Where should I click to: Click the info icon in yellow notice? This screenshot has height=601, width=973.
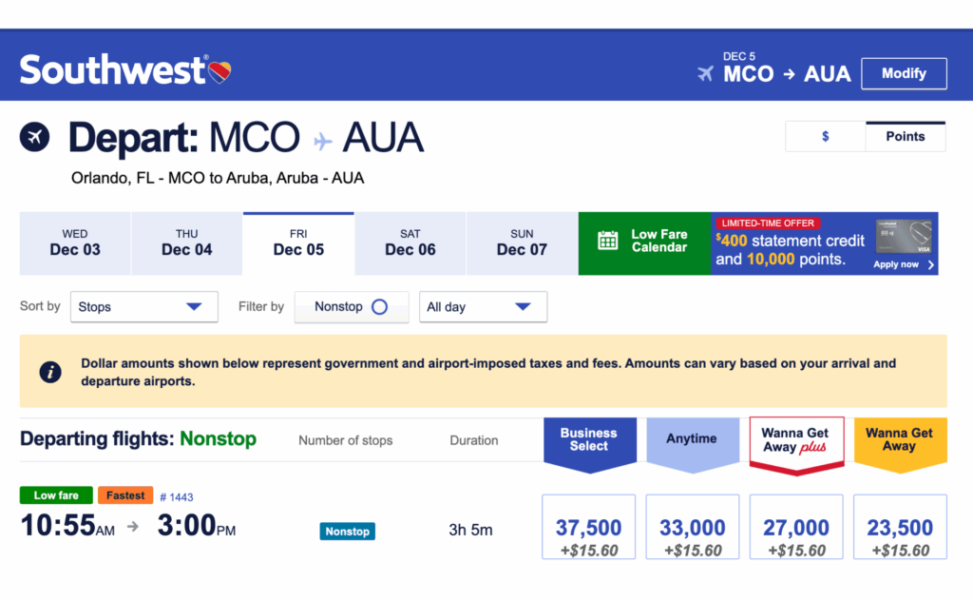(x=50, y=372)
